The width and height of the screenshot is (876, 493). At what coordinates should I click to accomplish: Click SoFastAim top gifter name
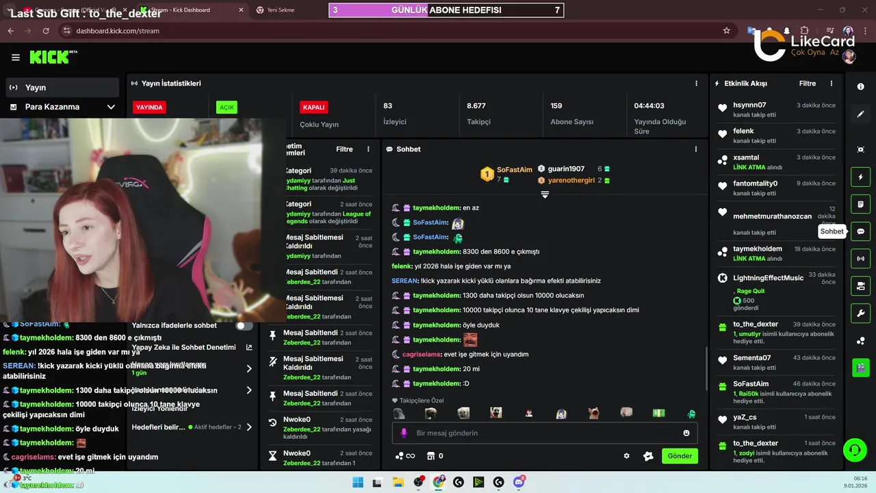click(x=515, y=170)
